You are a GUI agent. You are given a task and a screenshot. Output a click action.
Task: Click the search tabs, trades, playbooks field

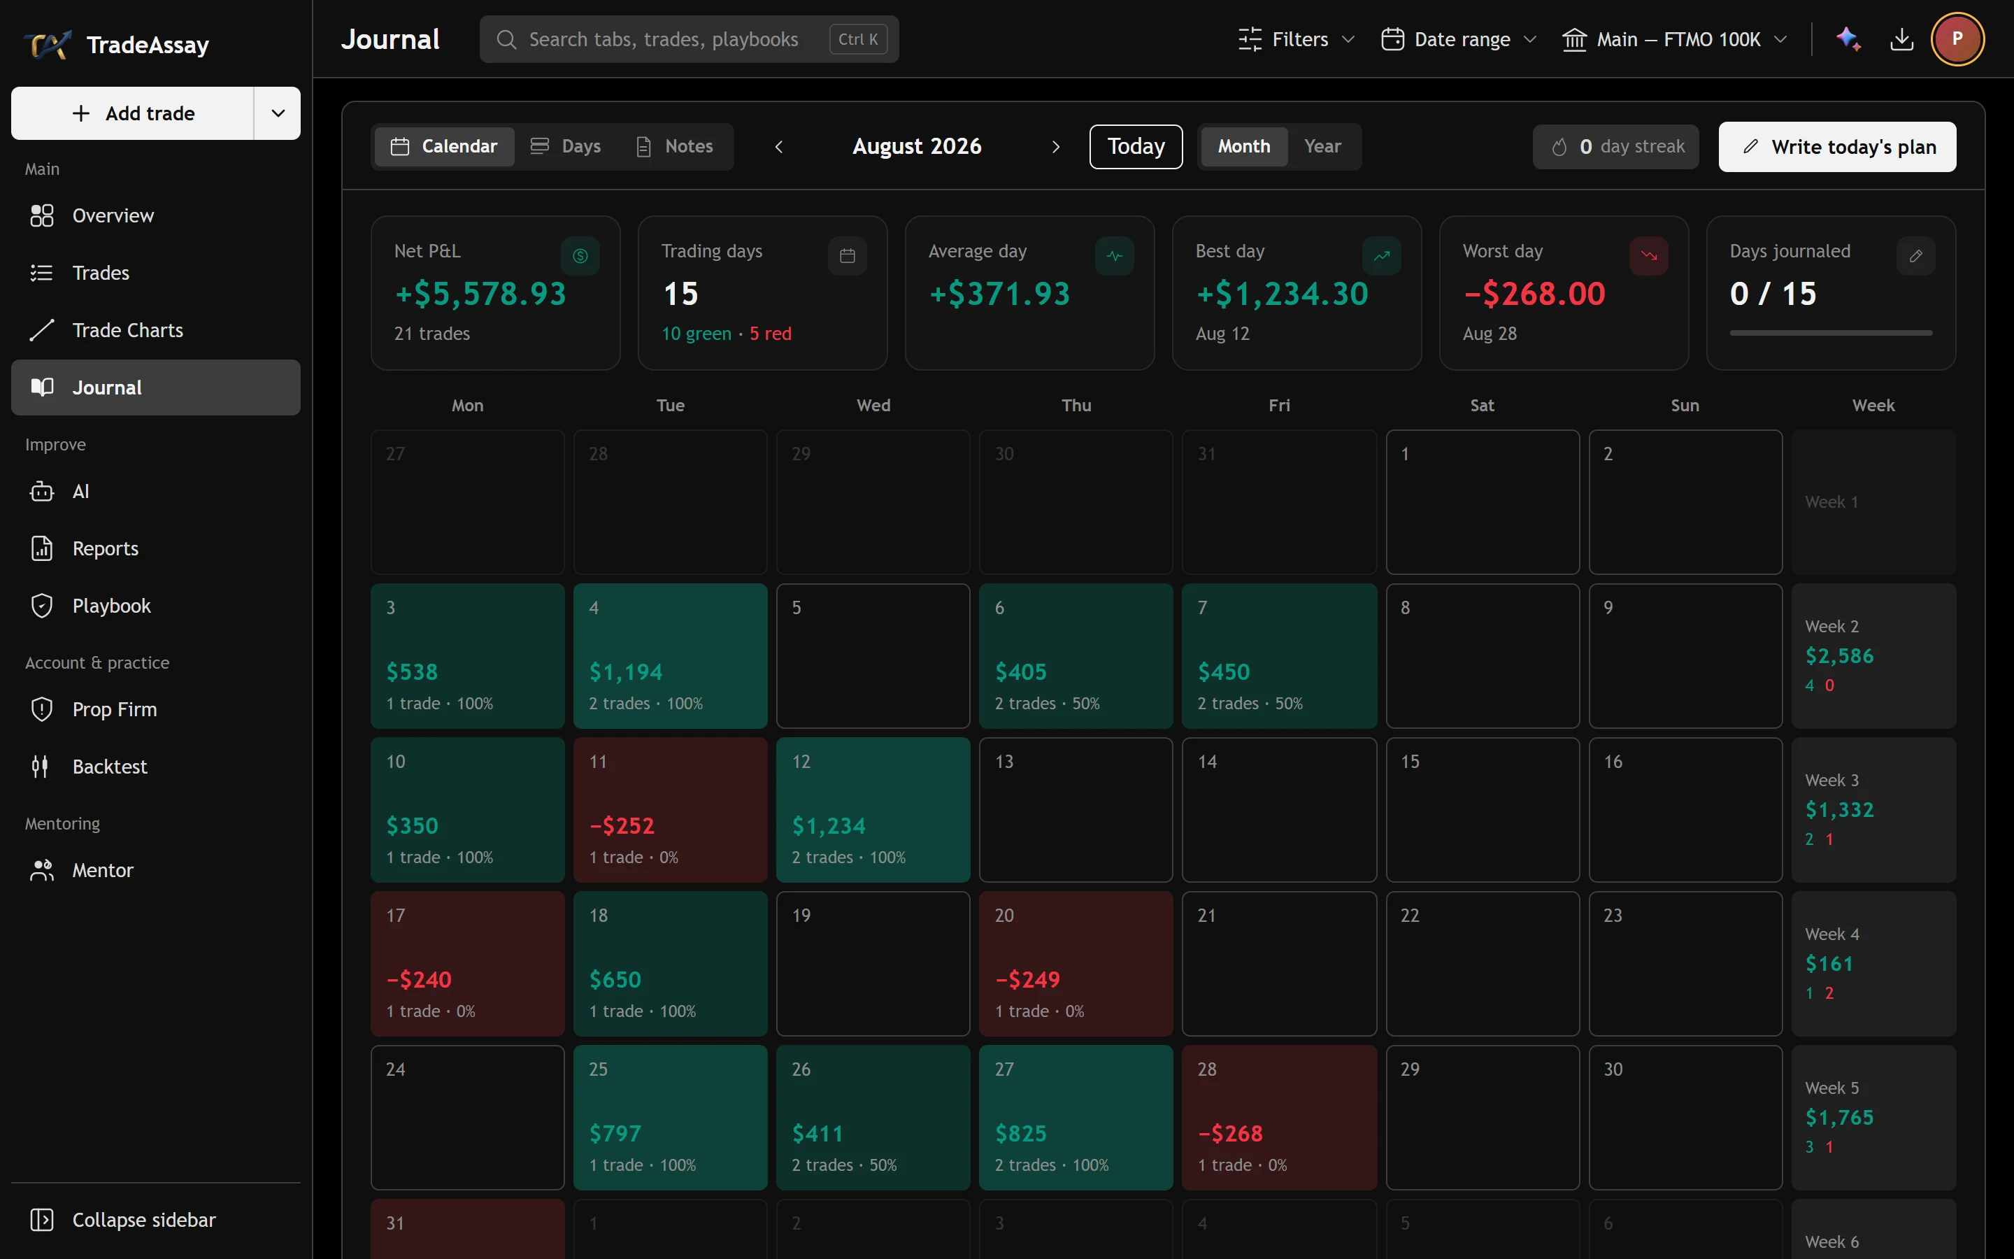[x=689, y=39]
